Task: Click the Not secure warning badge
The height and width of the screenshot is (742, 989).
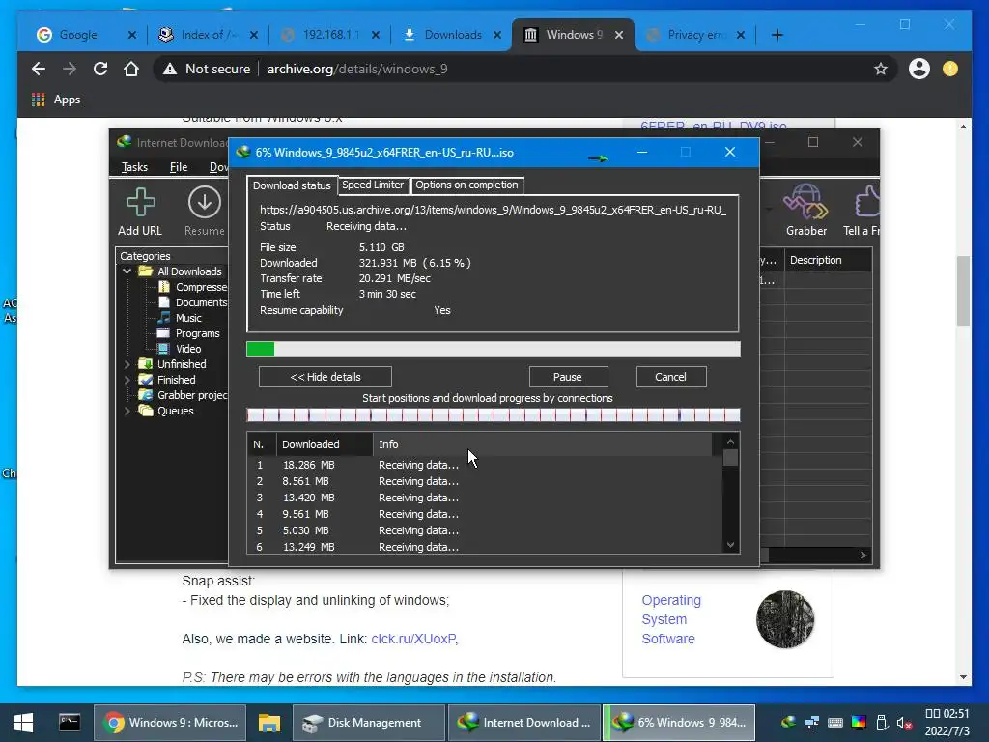Action: [207, 69]
